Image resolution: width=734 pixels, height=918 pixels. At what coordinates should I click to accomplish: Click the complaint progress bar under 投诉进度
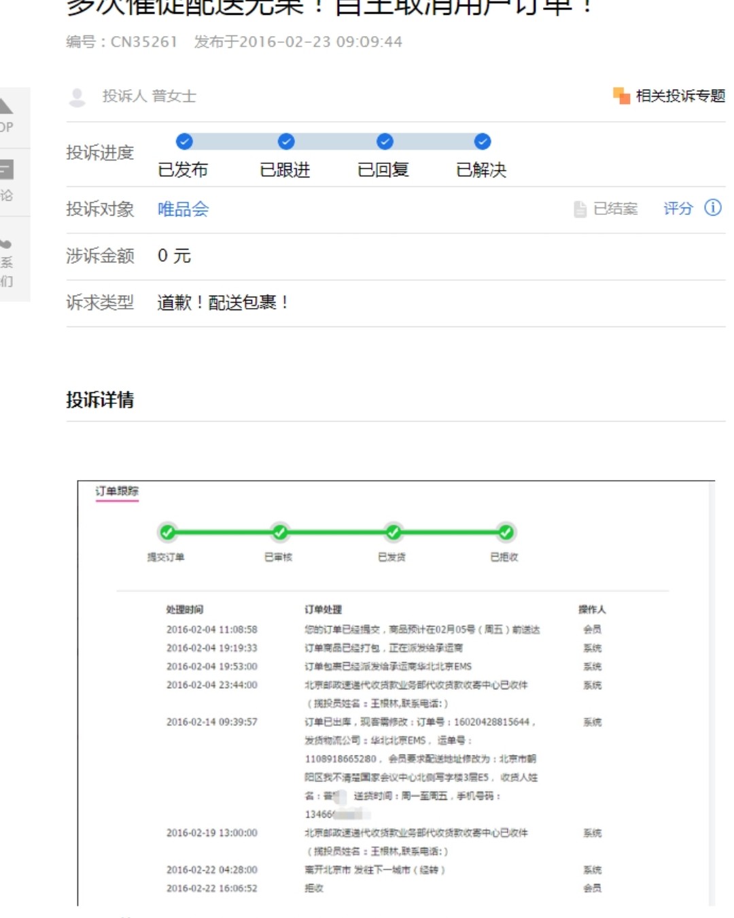point(333,142)
